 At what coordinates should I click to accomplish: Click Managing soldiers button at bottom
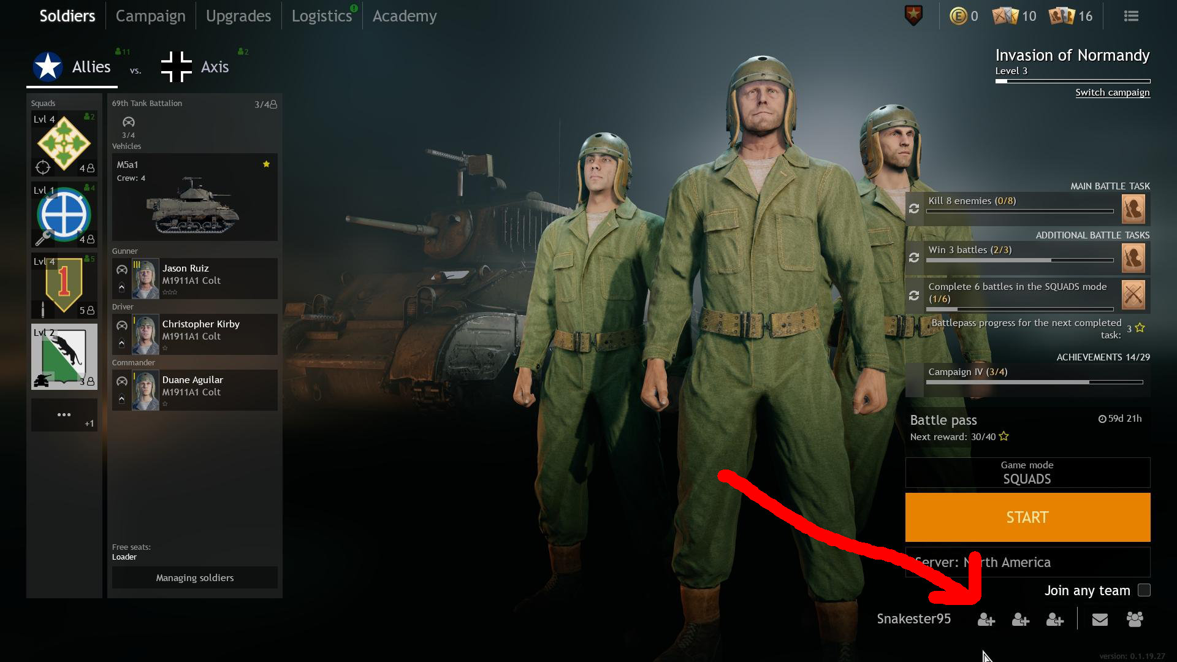click(194, 577)
